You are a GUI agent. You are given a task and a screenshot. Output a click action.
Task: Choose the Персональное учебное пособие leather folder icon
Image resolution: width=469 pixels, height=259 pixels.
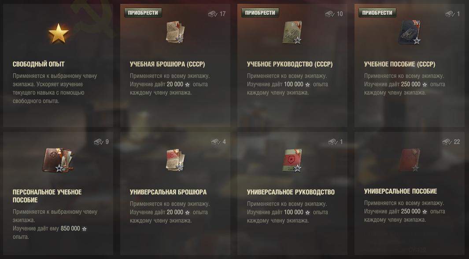58,160
